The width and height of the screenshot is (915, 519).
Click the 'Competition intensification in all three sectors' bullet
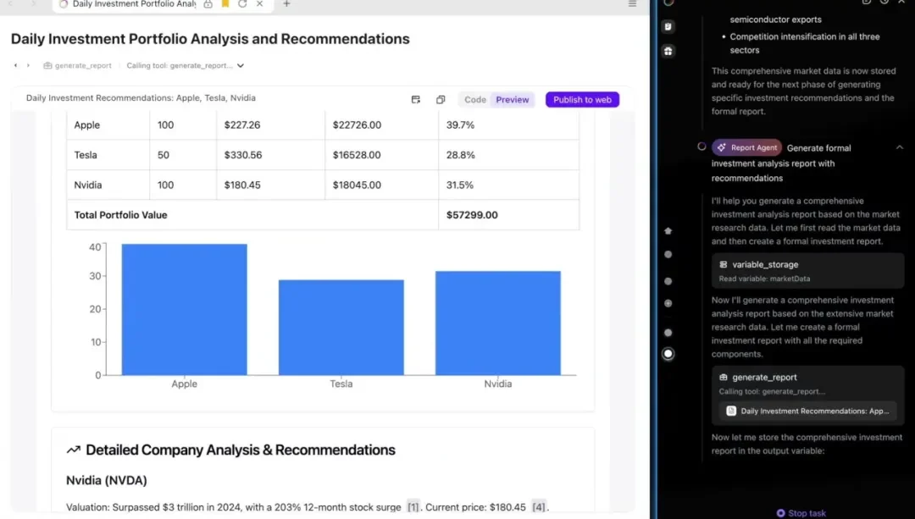805,43
